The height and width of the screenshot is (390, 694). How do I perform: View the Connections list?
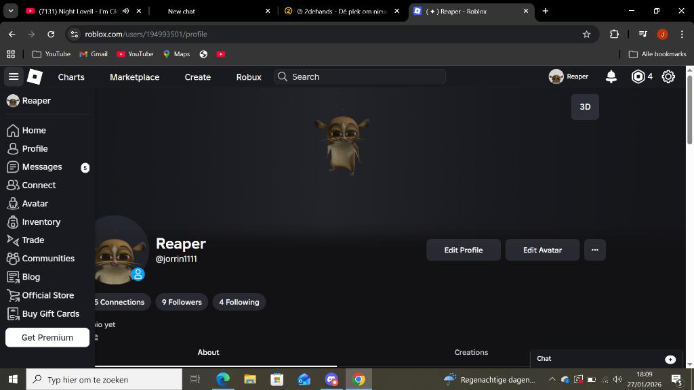click(x=122, y=302)
